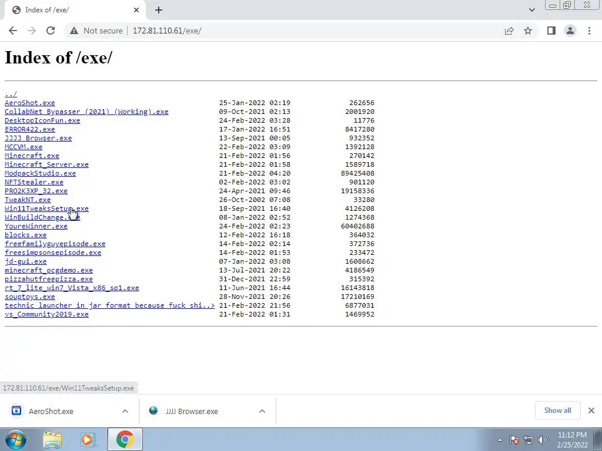The image size is (602, 451).
Task: Open CollabNet_Bypasser (2021) link
Action: coord(86,112)
